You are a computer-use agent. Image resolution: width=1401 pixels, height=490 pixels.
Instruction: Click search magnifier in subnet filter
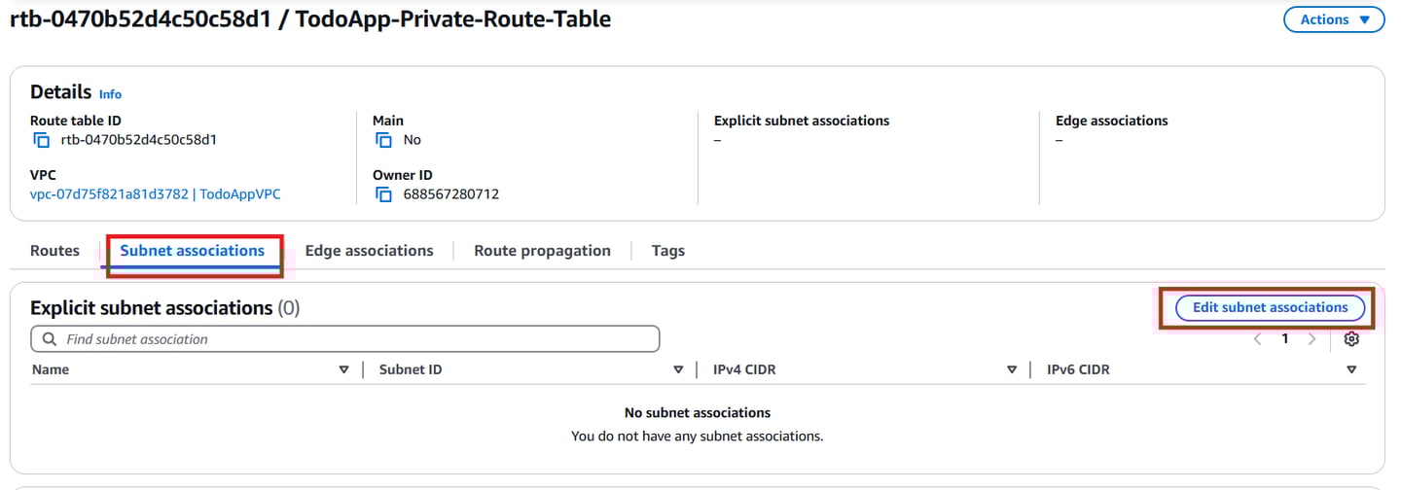(49, 339)
